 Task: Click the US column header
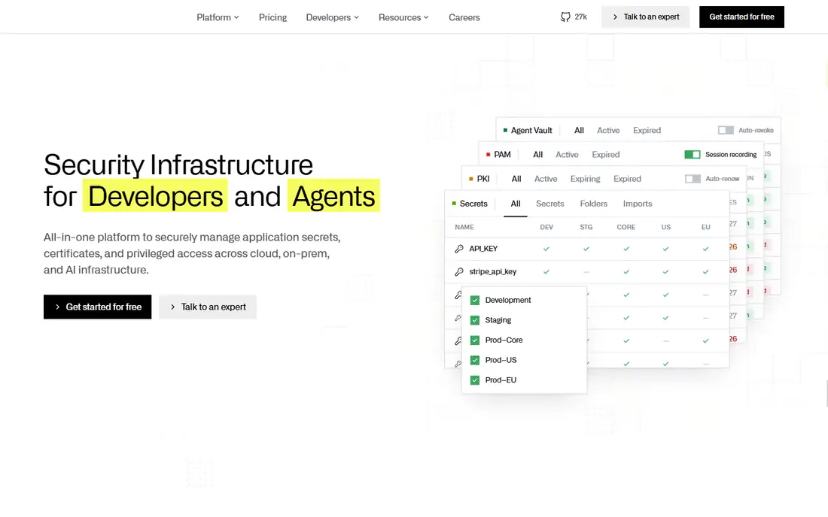click(x=666, y=227)
